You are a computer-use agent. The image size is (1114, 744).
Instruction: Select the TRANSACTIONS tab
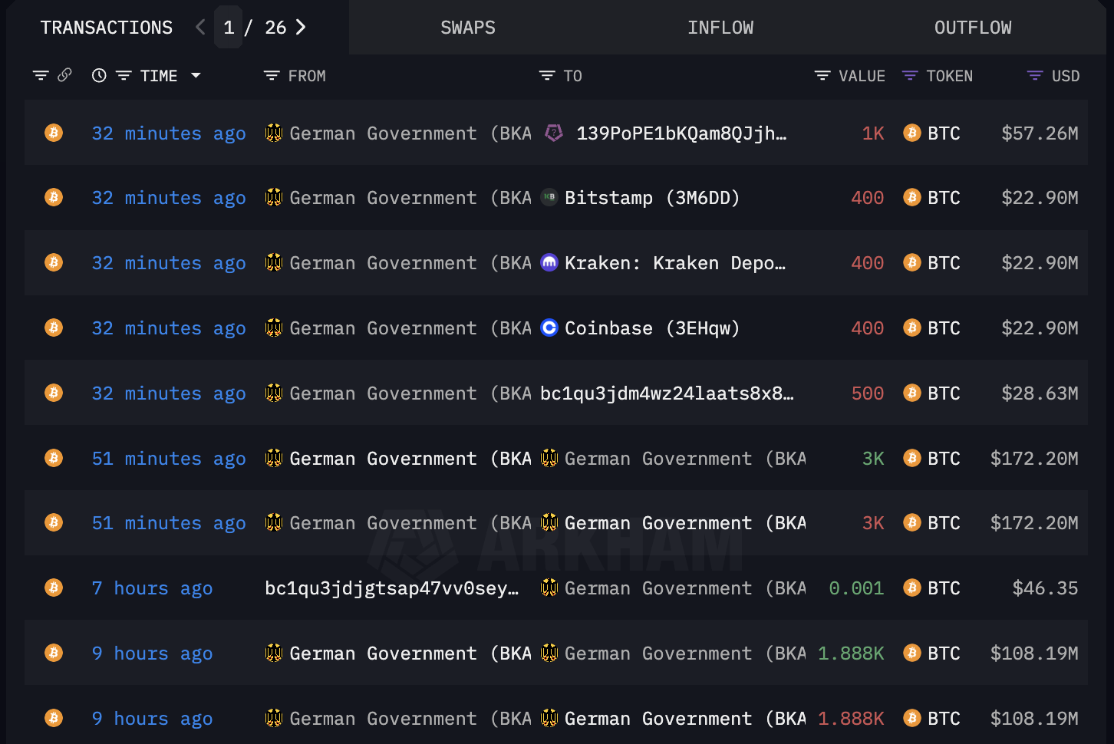[x=107, y=28]
